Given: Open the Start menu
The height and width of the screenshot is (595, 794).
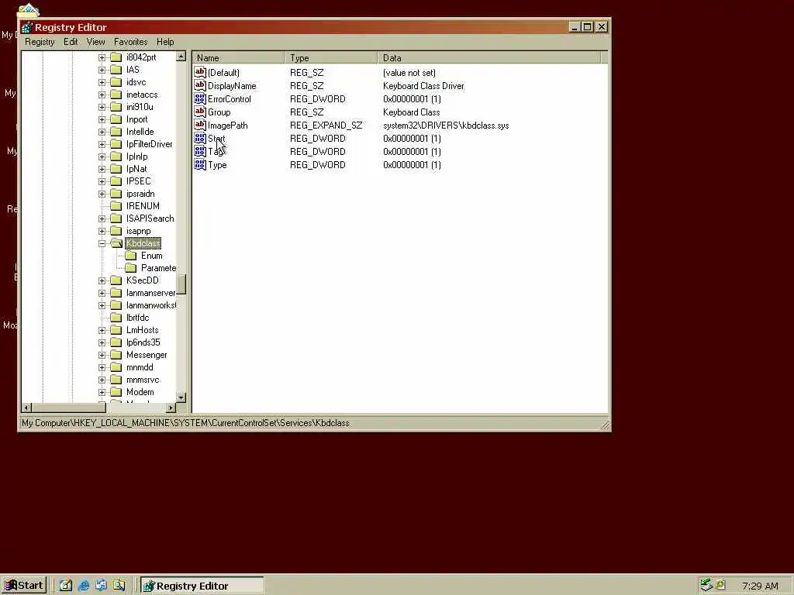Looking at the screenshot, I should click(x=24, y=586).
